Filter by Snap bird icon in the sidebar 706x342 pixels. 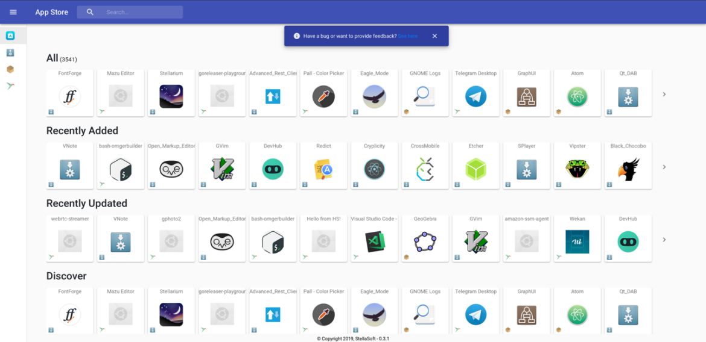click(x=10, y=86)
